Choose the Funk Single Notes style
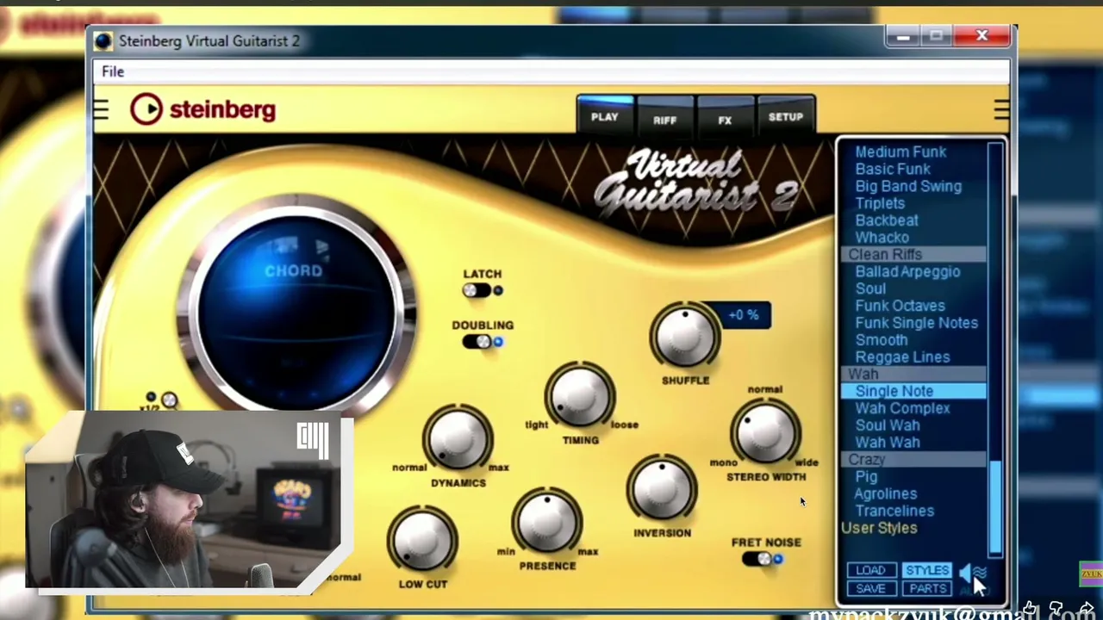The width and height of the screenshot is (1103, 620). point(917,323)
